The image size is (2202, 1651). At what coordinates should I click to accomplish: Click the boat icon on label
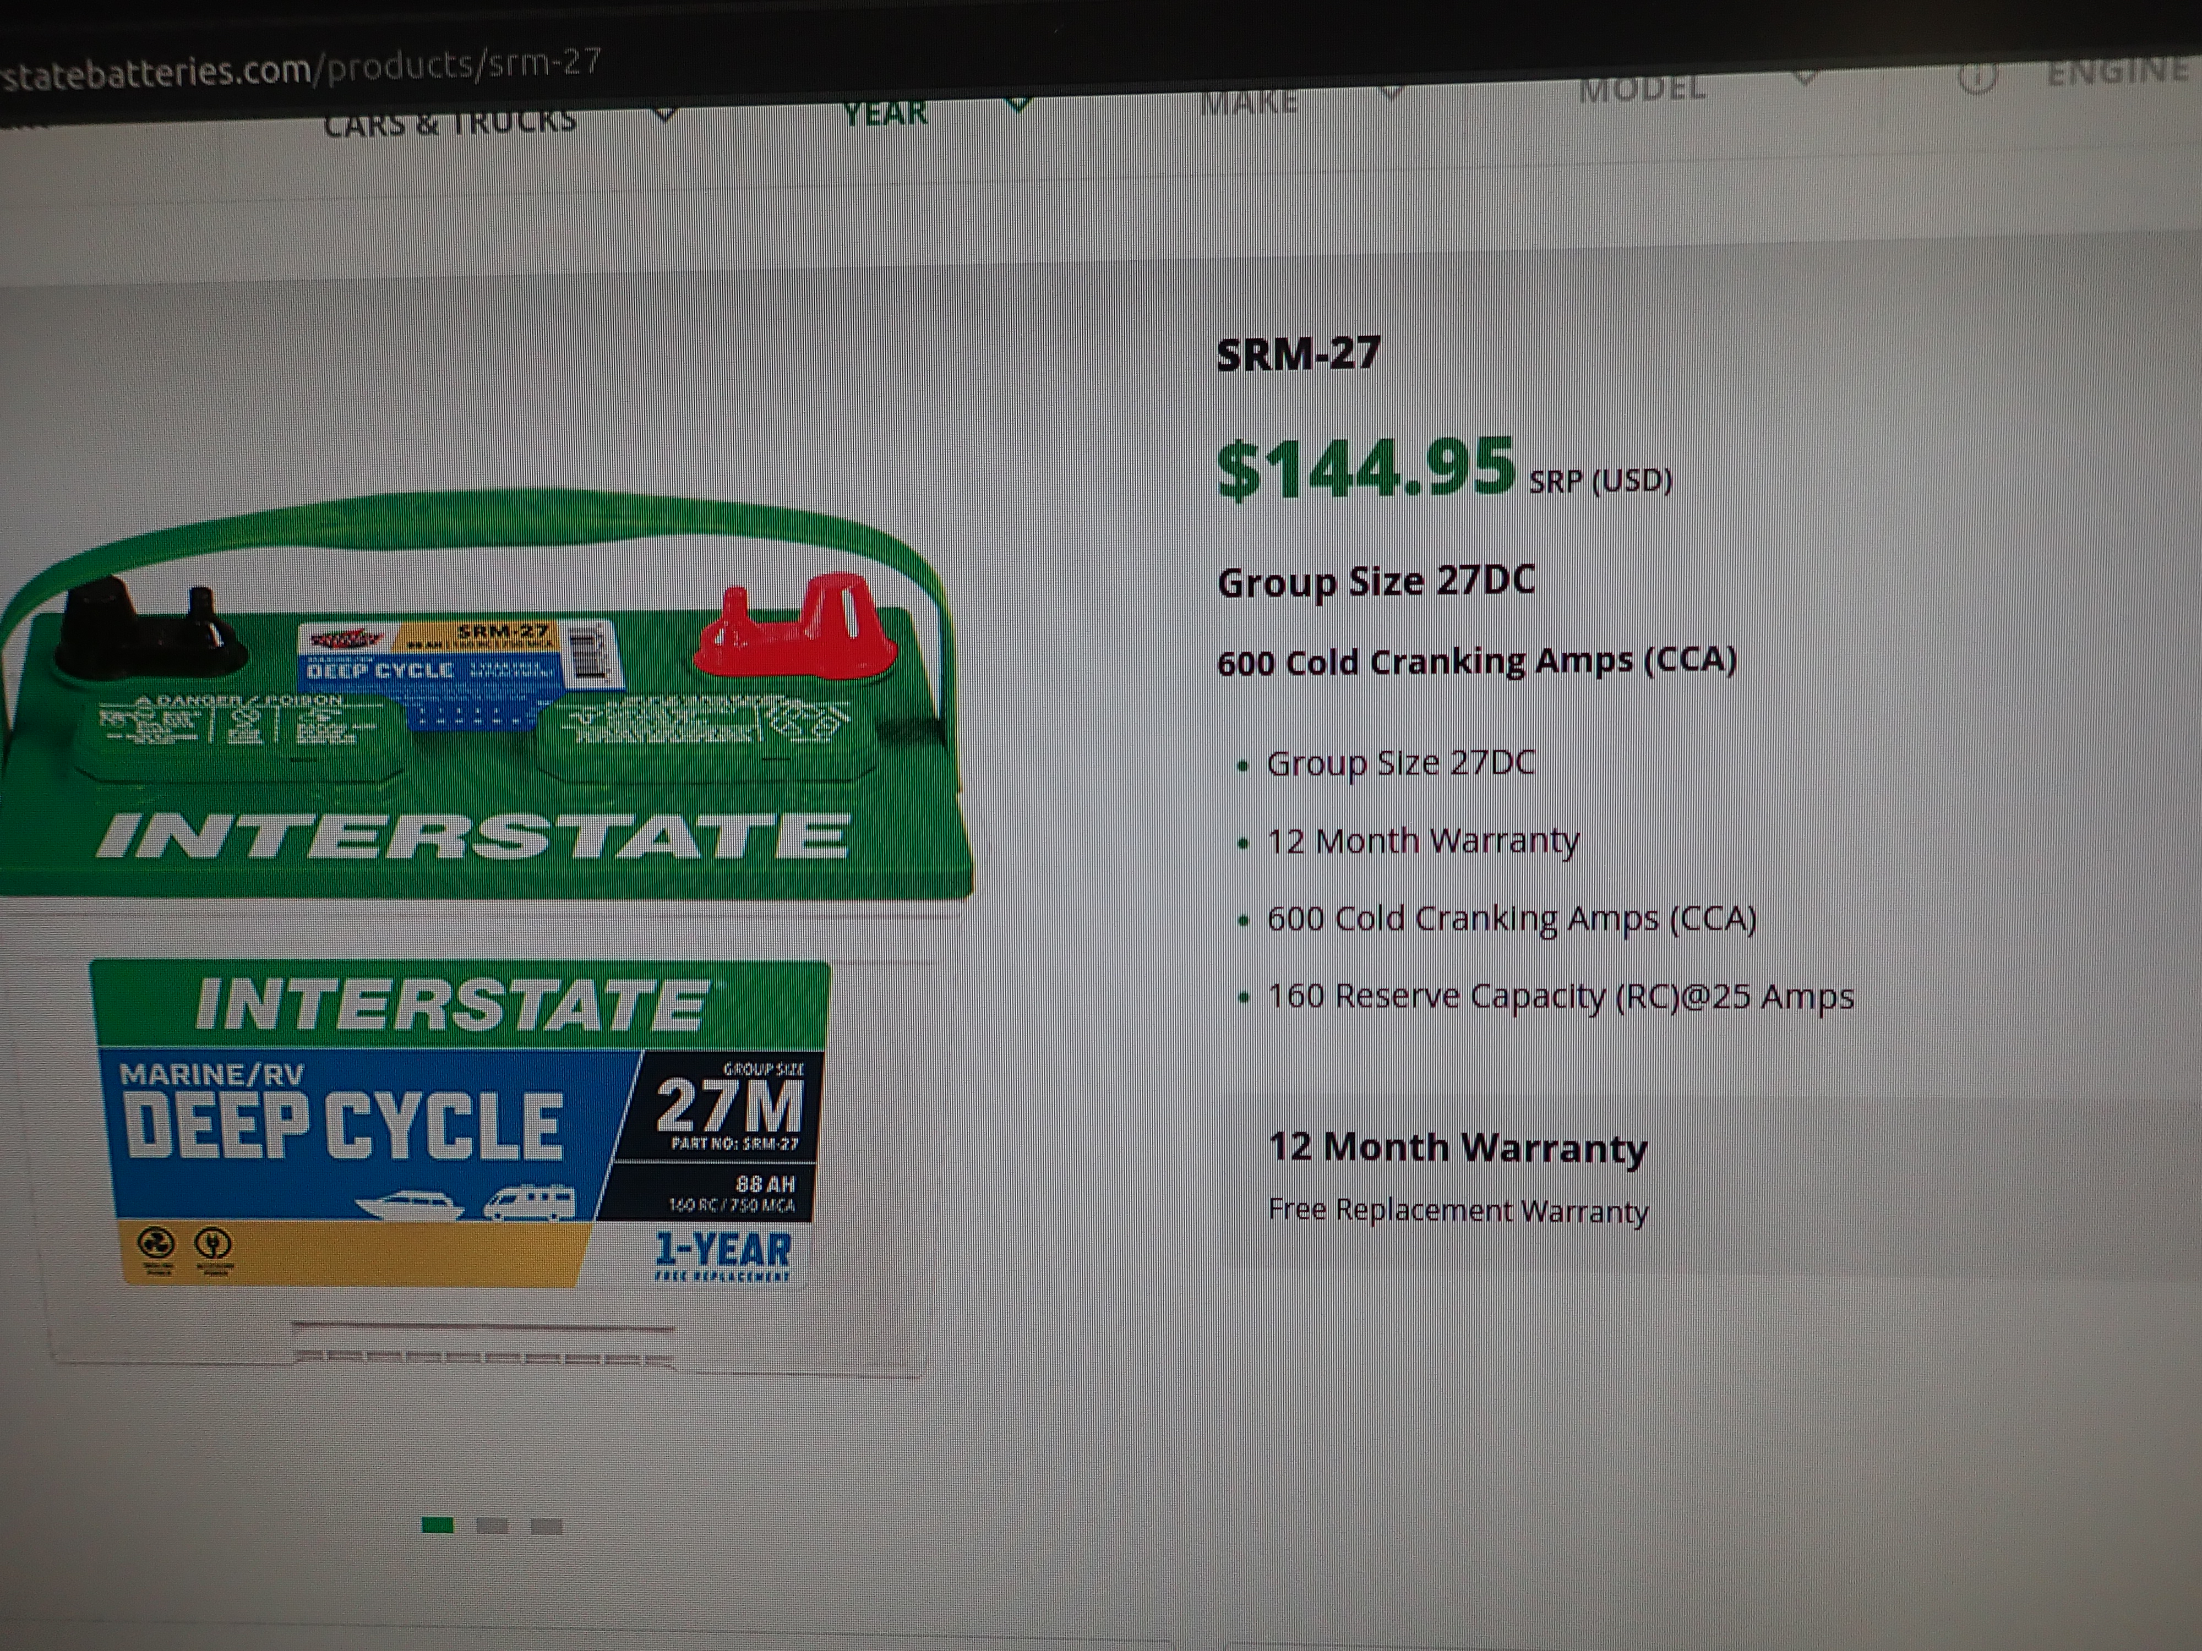409,1205
